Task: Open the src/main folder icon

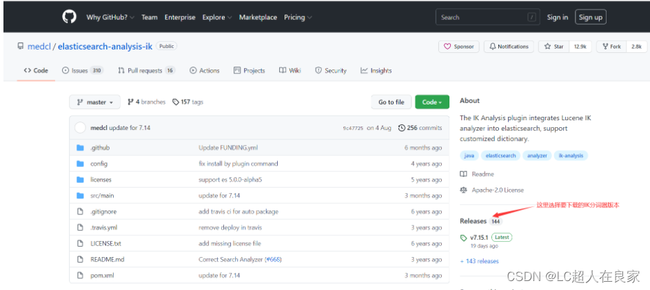Action: (x=81, y=195)
